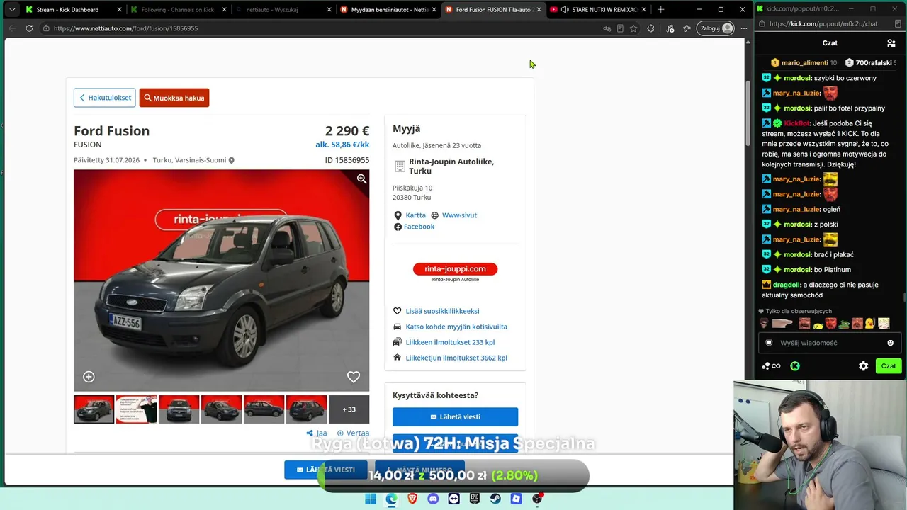
Task: Click the mario_alimenti top gifter name
Action: click(x=804, y=63)
